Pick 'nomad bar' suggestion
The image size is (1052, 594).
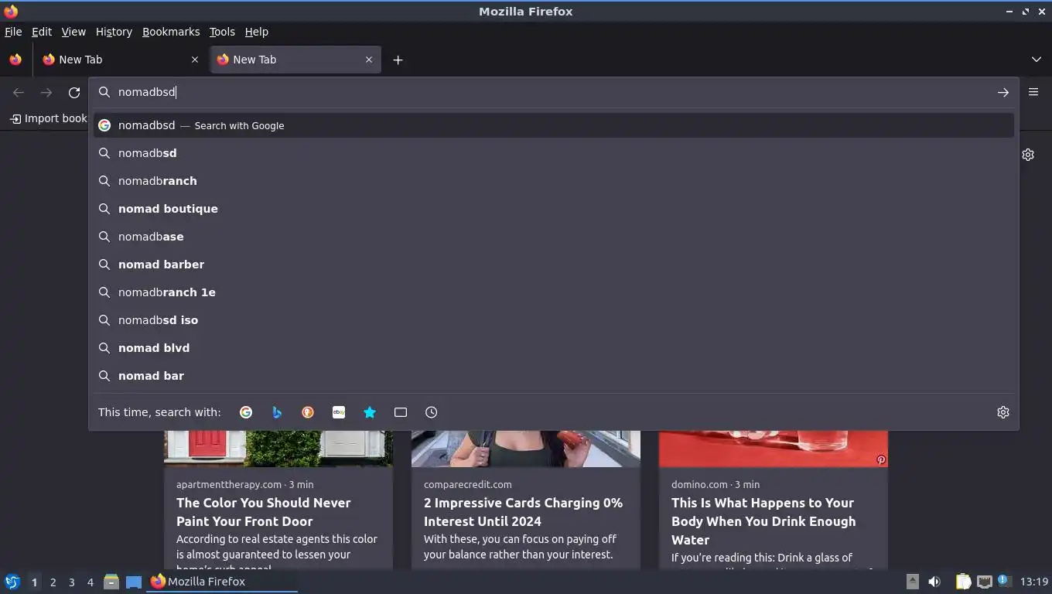point(554,376)
